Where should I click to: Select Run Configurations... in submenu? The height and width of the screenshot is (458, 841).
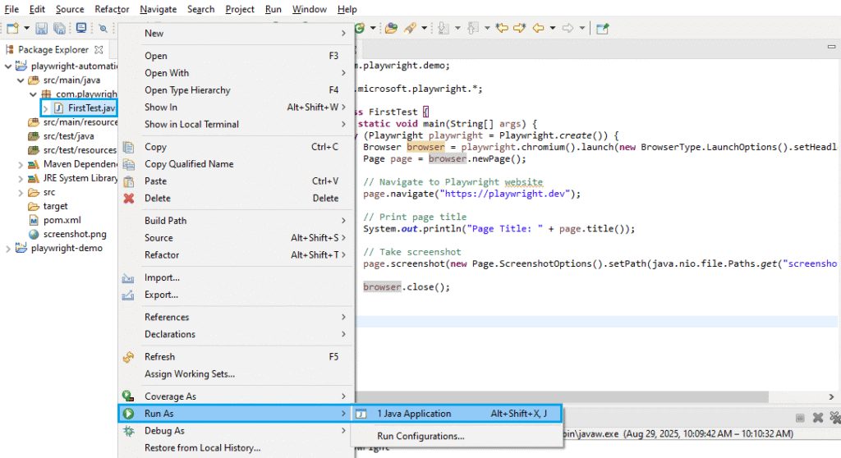457,437
